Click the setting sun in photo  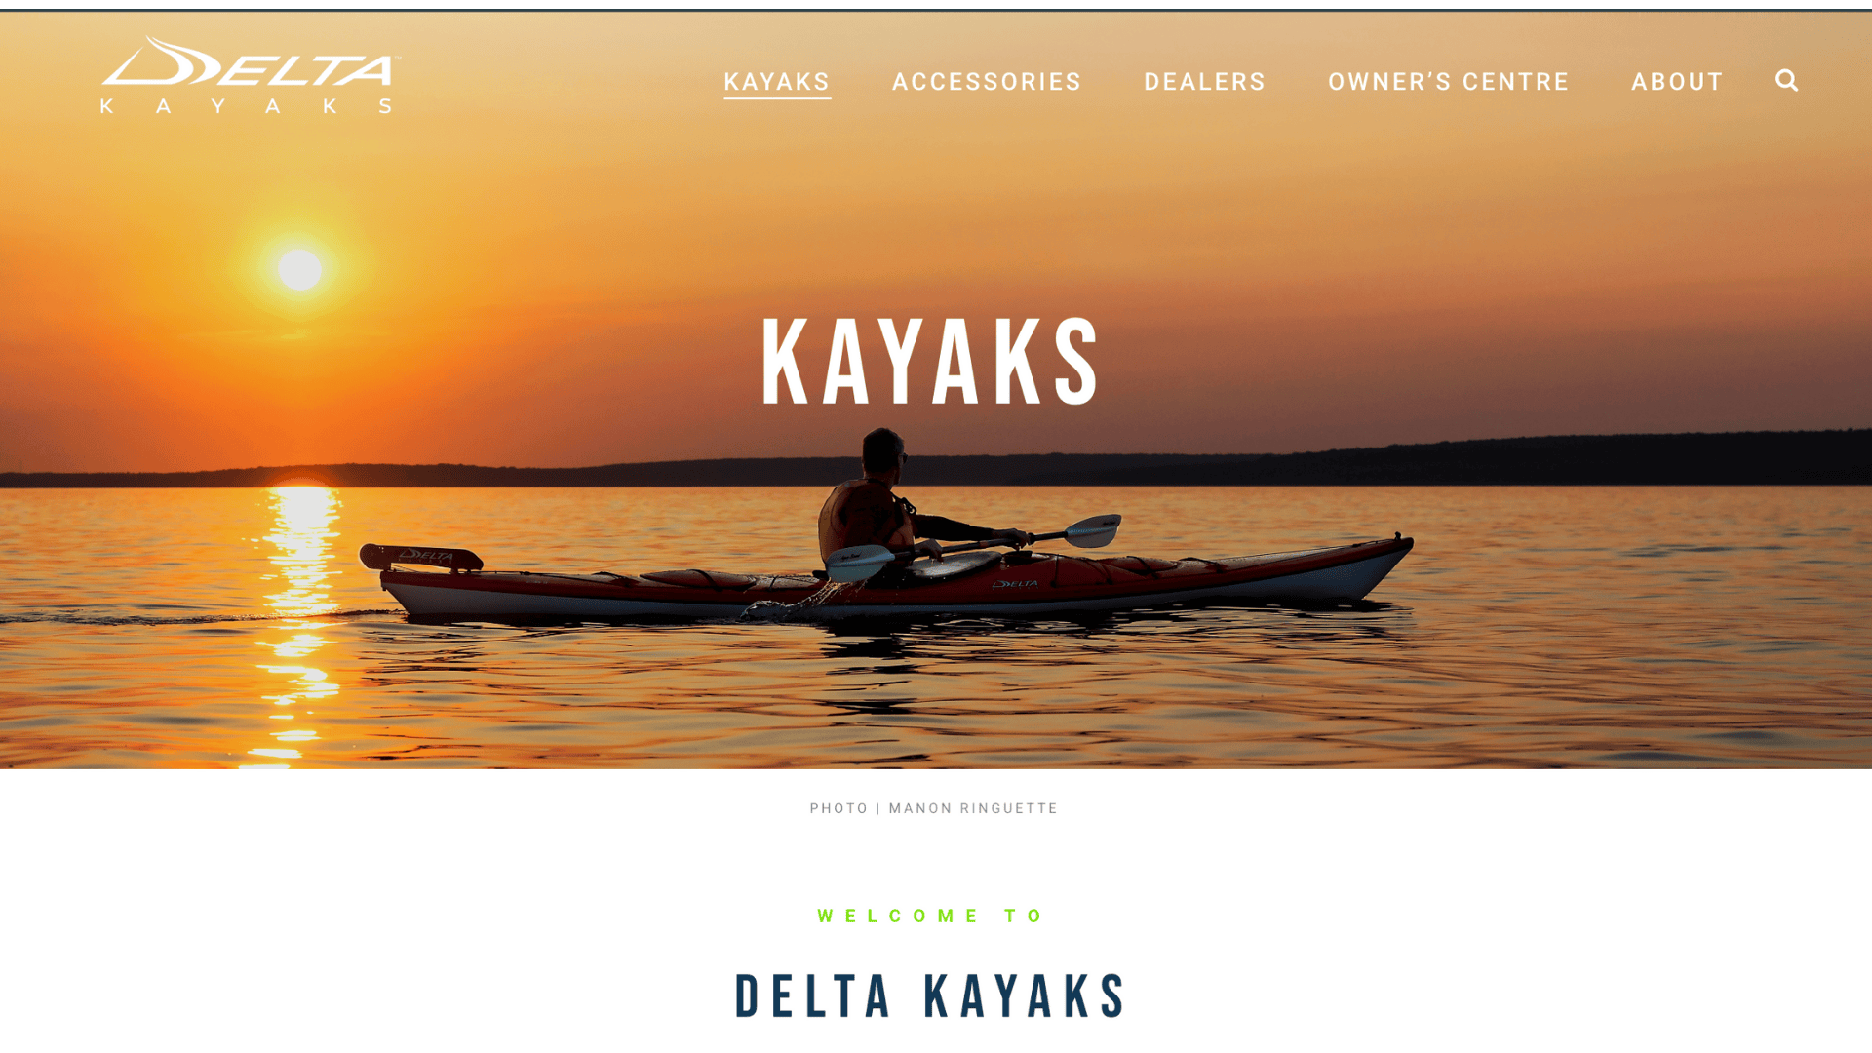point(299,269)
